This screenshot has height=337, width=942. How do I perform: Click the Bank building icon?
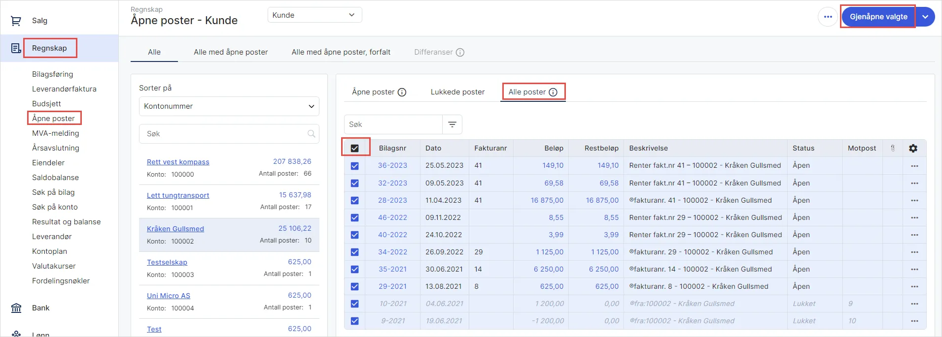[16, 308]
